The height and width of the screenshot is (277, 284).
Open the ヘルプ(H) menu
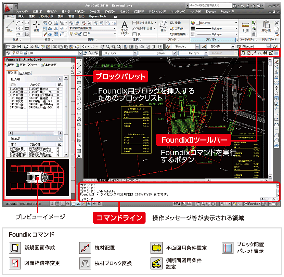(195, 12)
